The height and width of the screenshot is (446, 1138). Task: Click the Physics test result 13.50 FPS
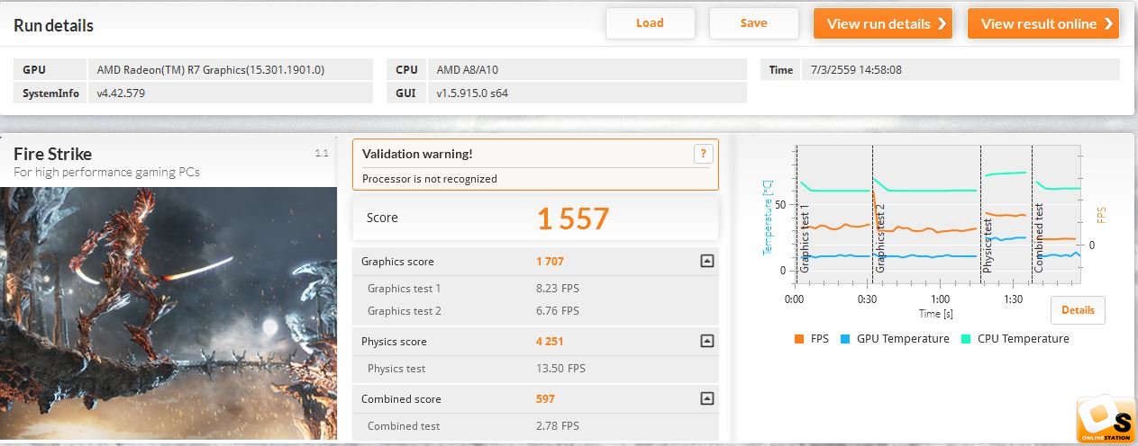[x=560, y=369]
